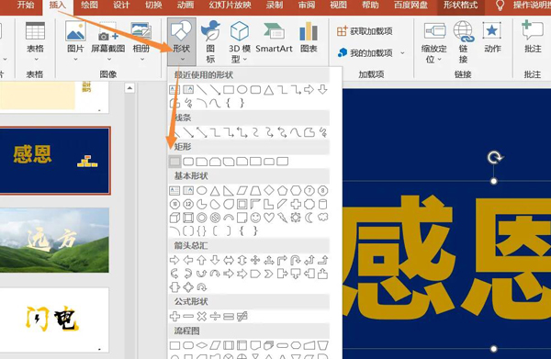Viewport: 551px width, 359px height.
Task: Expand the 屏幕截图 dropdown
Action: (x=108, y=59)
